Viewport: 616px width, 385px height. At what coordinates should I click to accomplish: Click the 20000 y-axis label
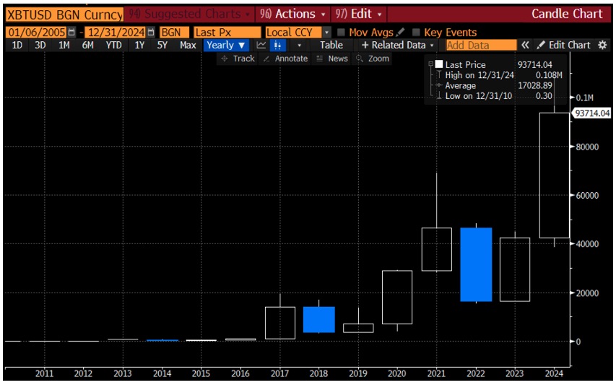click(x=587, y=293)
